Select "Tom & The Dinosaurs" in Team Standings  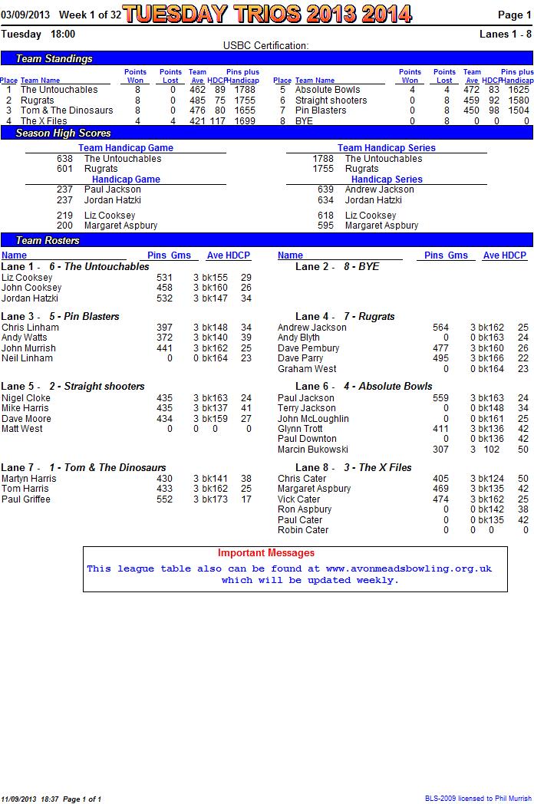(x=67, y=110)
